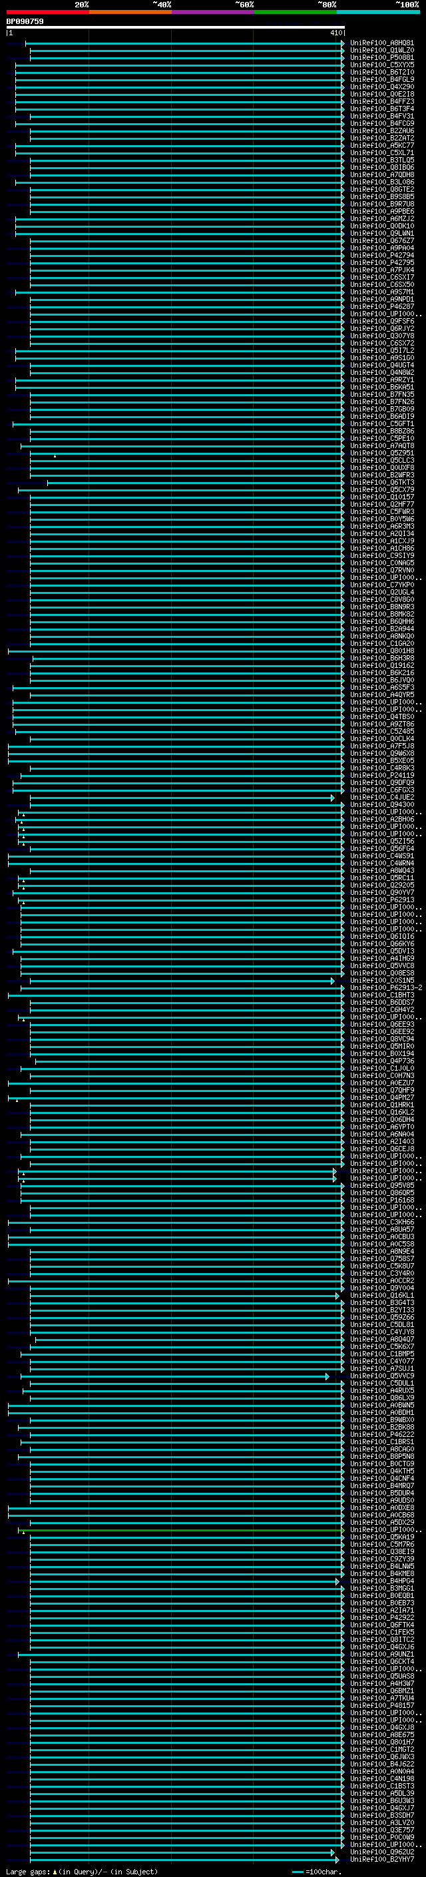Click hit label UniRef100_Q5VVC8

(x=381, y=965)
